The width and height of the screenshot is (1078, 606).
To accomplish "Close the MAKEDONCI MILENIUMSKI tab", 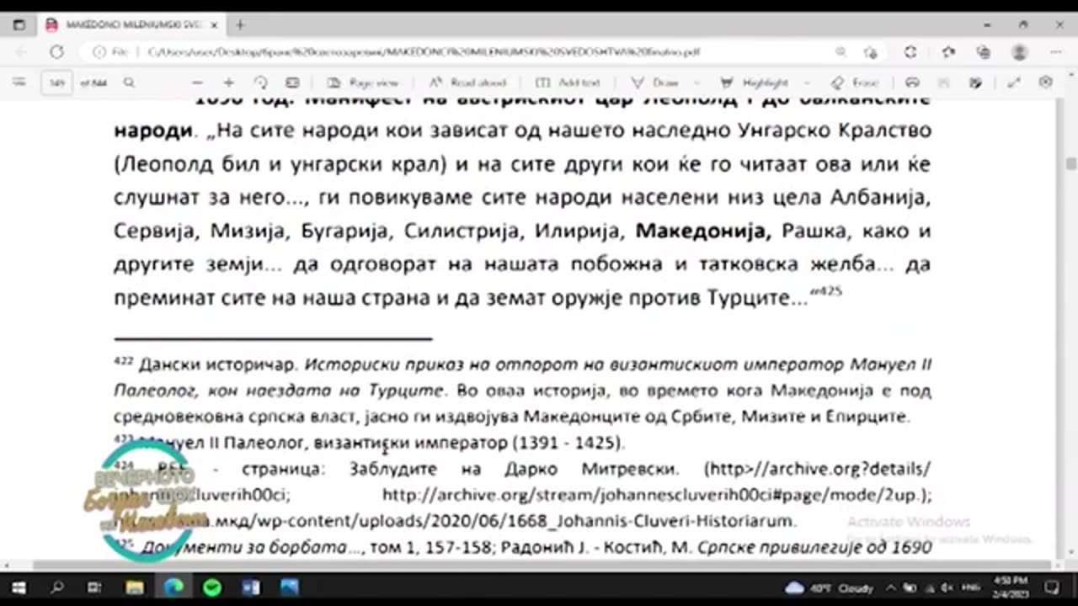I will coord(214,25).
